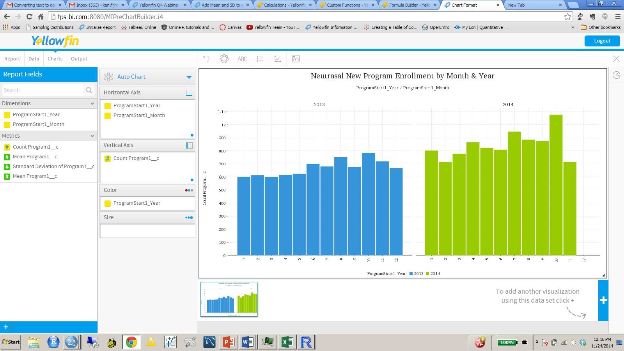624x351 pixels.
Task: Open chart settings gear icon
Action: [224, 59]
